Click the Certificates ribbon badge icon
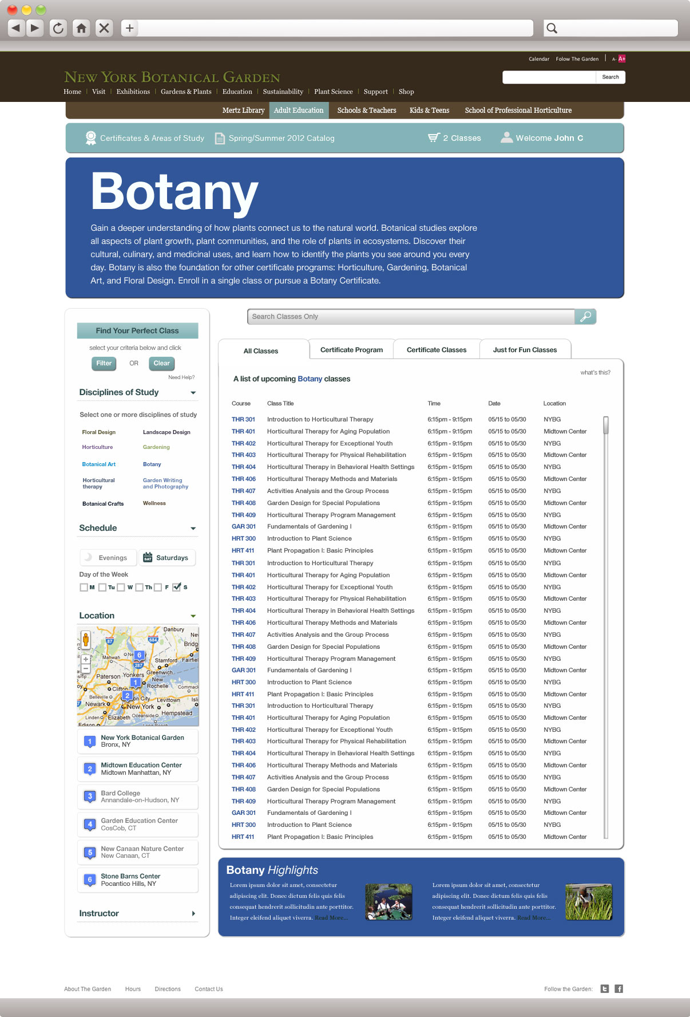690x1017 pixels. pyautogui.click(x=90, y=137)
